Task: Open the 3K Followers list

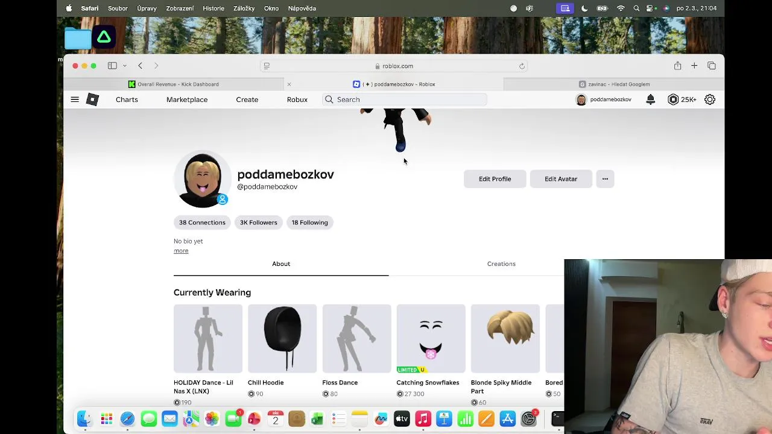Action: click(259, 222)
